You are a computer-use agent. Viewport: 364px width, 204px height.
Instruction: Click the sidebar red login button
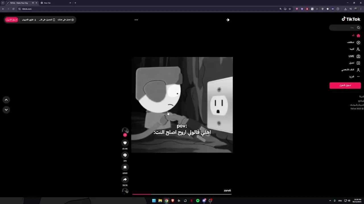point(345,85)
